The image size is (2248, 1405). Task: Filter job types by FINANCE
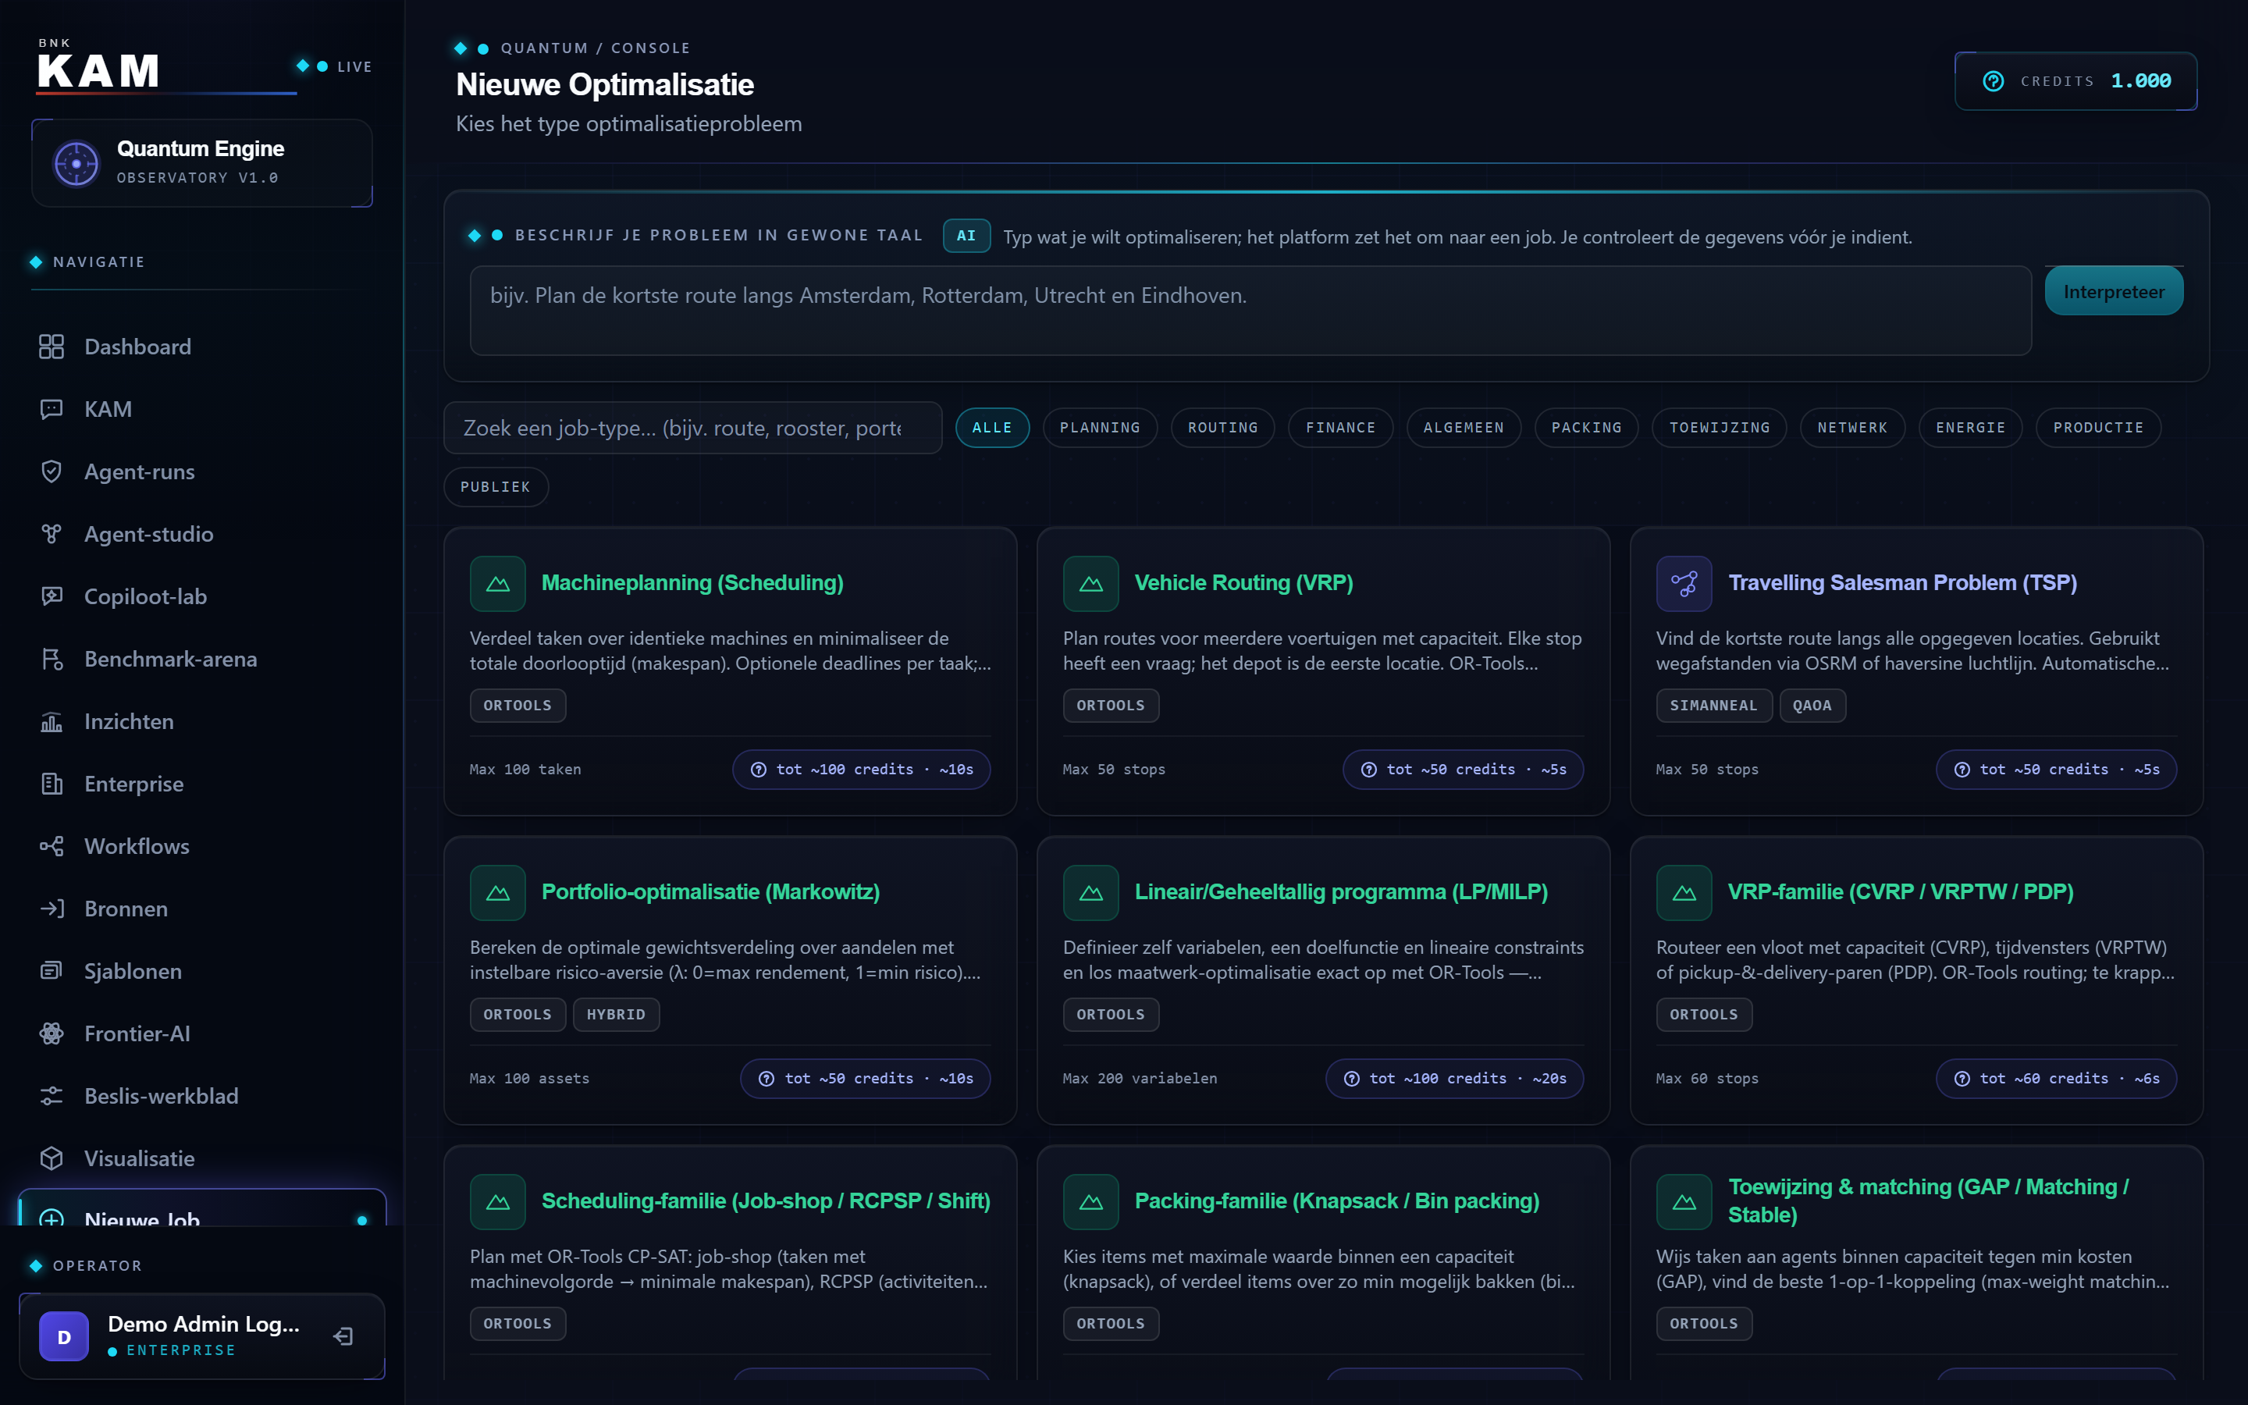1340,428
